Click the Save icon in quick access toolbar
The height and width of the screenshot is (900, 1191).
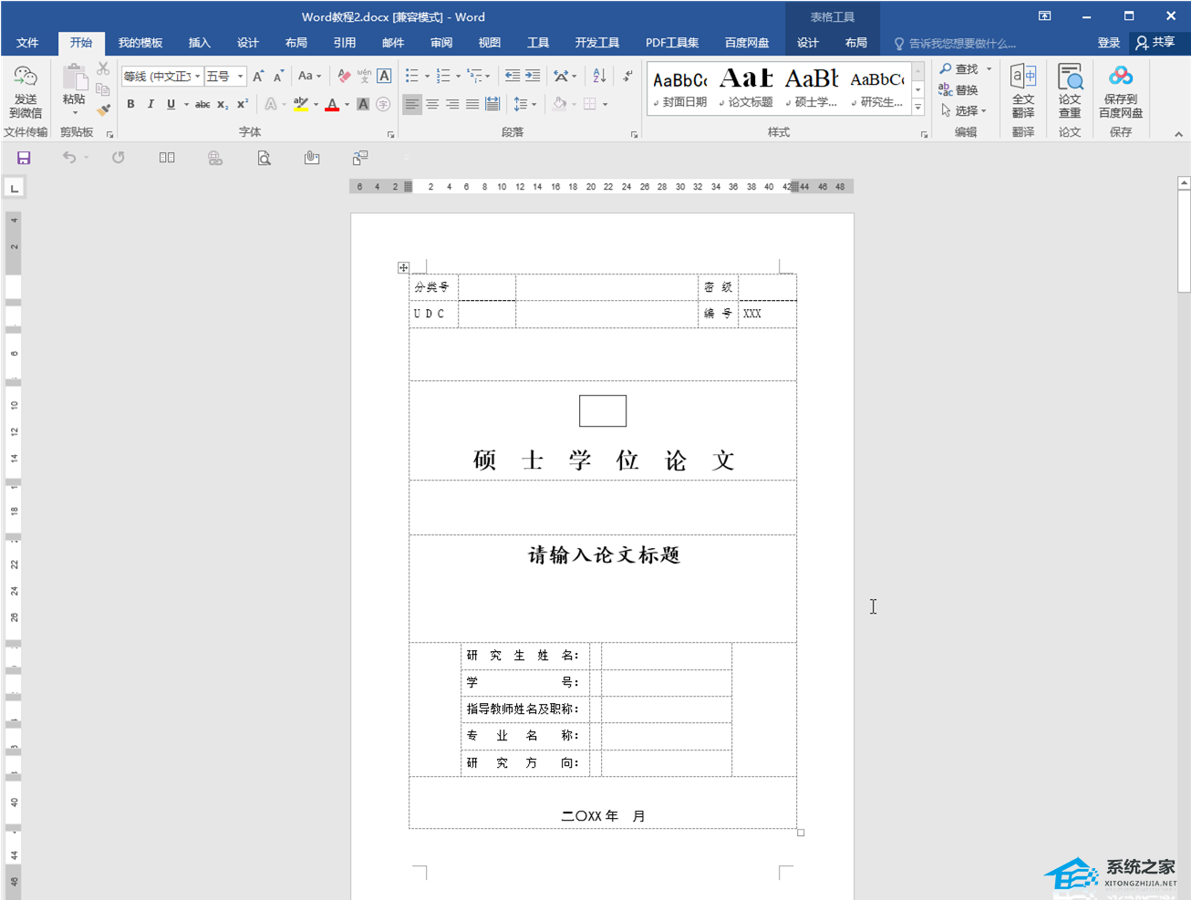pos(24,158)
